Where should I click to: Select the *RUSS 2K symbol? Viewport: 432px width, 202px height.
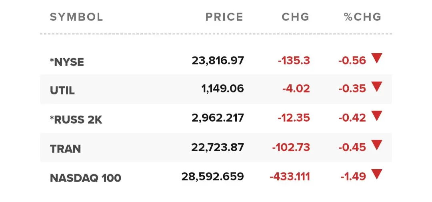tap(76, 120)
